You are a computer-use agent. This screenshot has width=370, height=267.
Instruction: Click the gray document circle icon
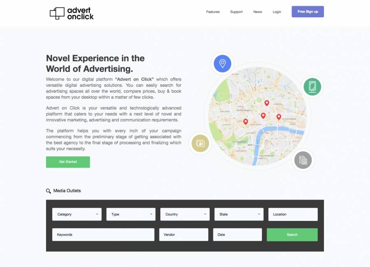[303, 160]
